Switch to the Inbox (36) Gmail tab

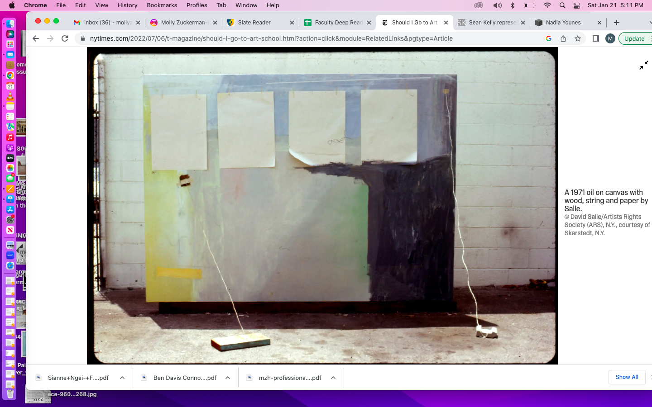107,23
